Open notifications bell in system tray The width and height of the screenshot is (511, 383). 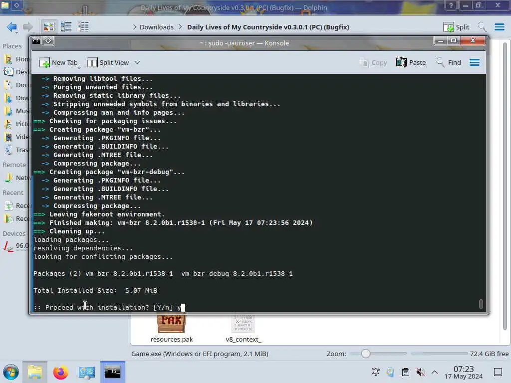point(376,372)
